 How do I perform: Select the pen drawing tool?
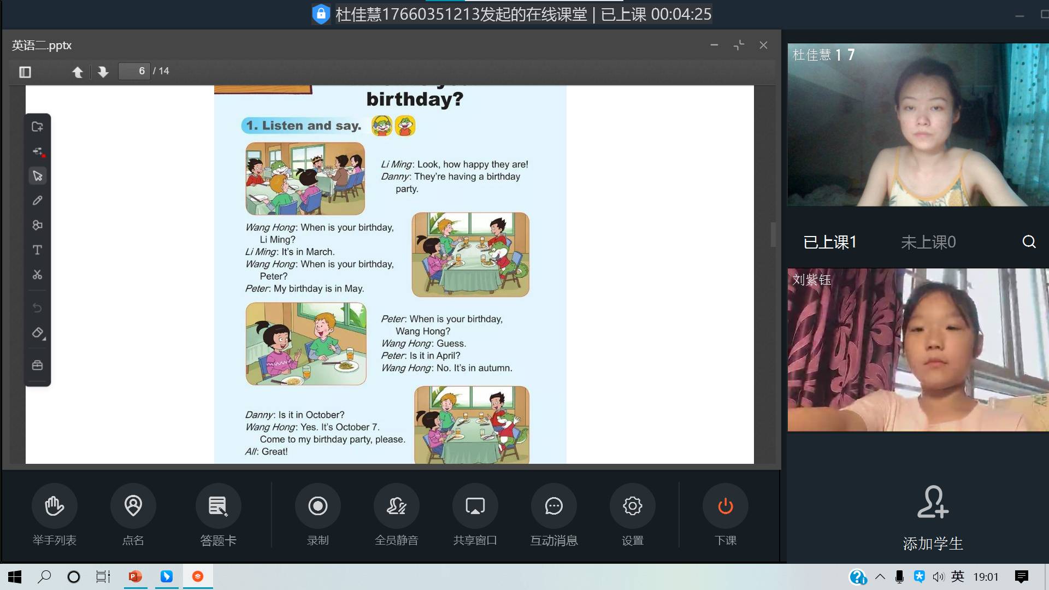(x=37, y=200)
